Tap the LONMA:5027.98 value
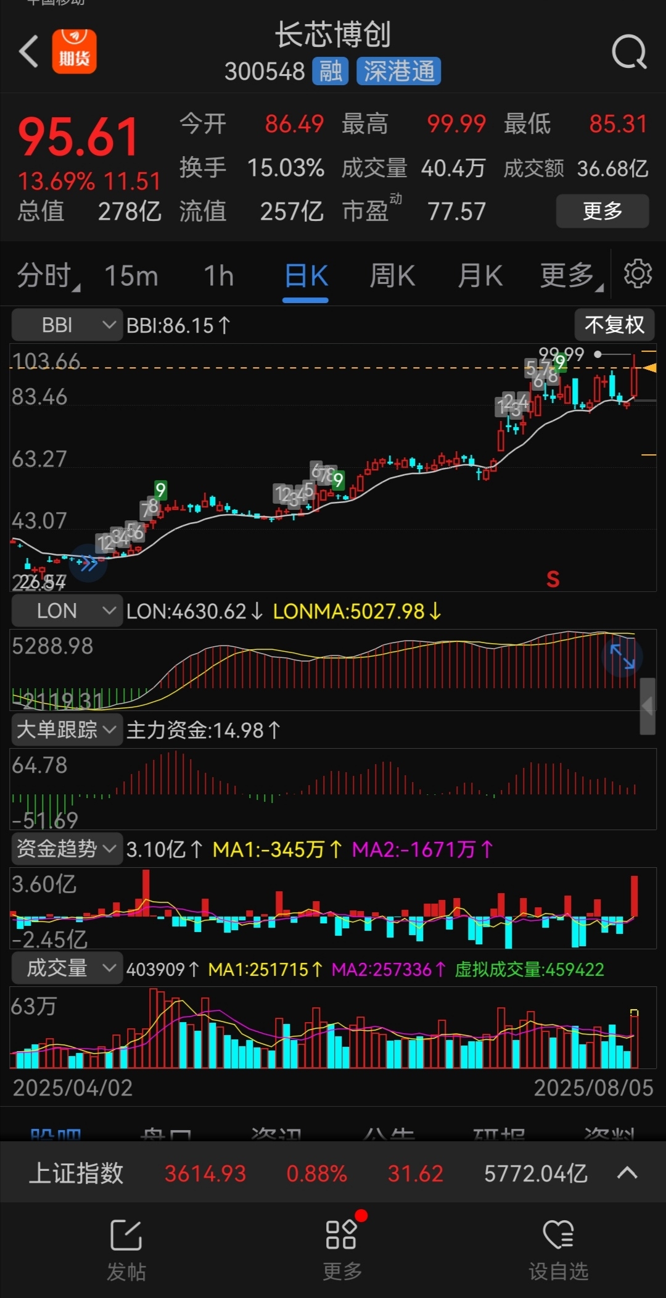Screen dimensions: 666x1298 point(356,612)
